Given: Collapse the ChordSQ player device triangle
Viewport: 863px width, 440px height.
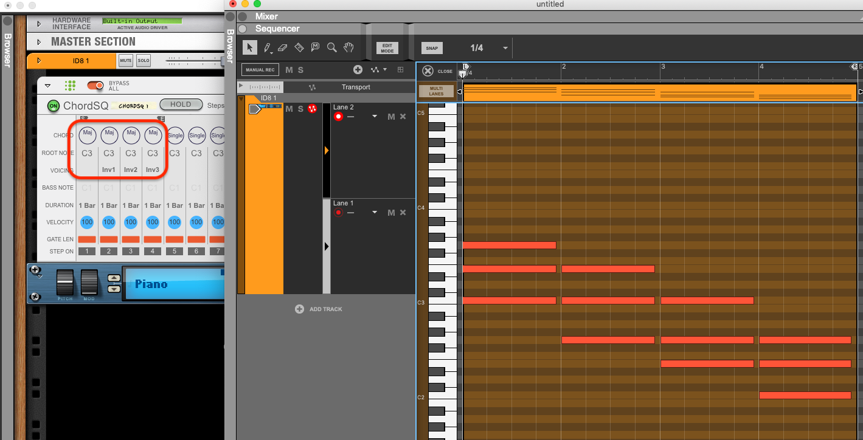Looking at the screenshot, I should [48, 86].
